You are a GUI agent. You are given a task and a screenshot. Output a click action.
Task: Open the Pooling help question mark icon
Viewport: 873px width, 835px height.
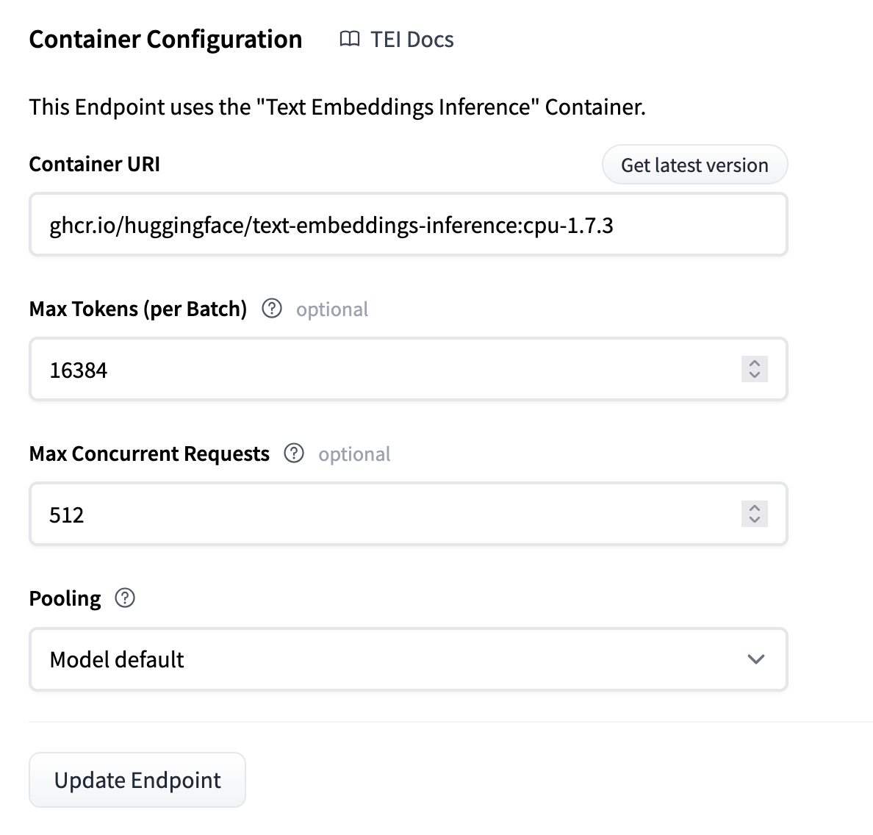coord(125,598)
